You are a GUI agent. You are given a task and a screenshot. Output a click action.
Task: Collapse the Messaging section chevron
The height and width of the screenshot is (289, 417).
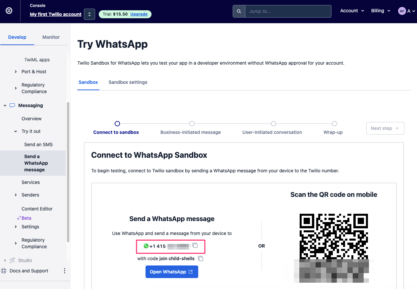point(5,105)
